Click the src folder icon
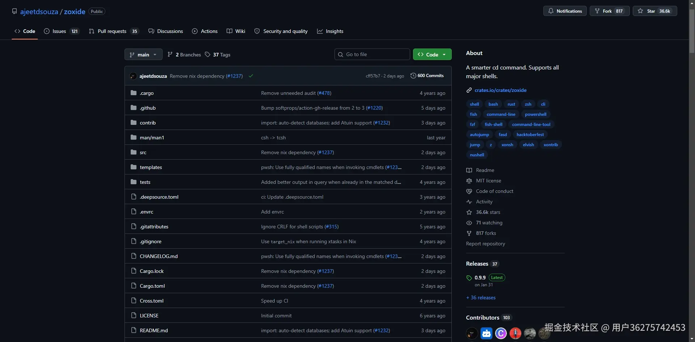Screen dimensions: 695x342 [134, 152]
